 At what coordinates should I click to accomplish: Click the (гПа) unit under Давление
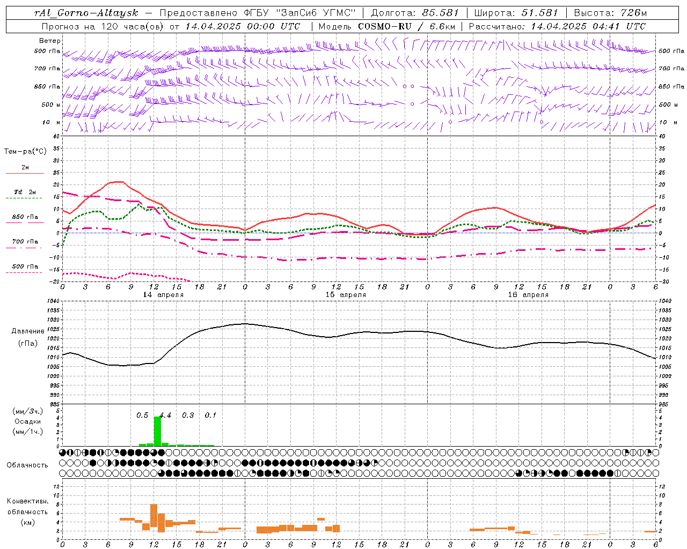click(27, 344)
